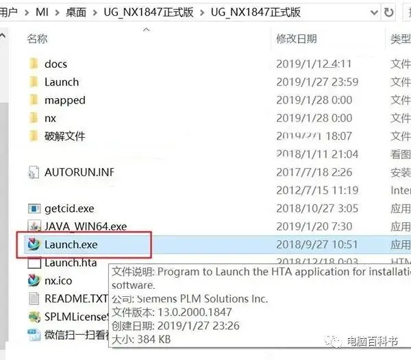Image resolution: width=411 pixels, height=360 pixels.
Task: Navigate to MI in the address path
Action: (42, 12)
